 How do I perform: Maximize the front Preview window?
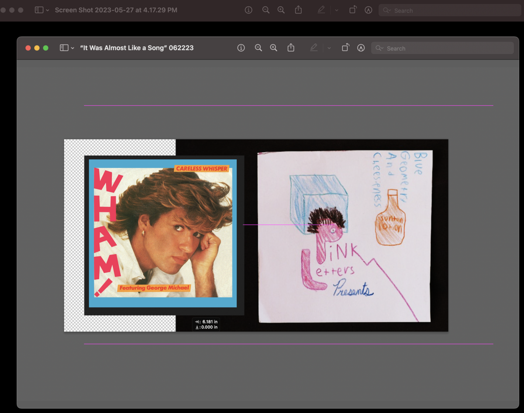[45, 48]
